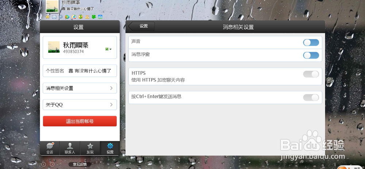Click the QQ number 493850374
Screen dimensions: 365x169
point(73,51)
